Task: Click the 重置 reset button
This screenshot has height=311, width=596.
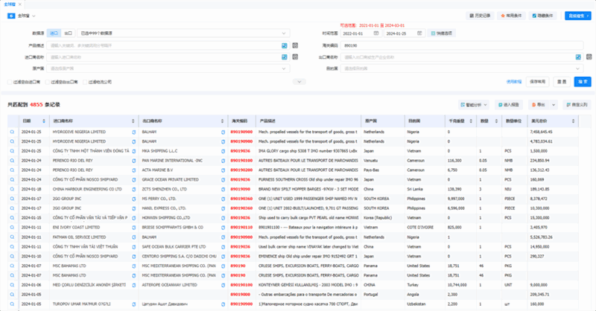Action: tap(561, 82)
